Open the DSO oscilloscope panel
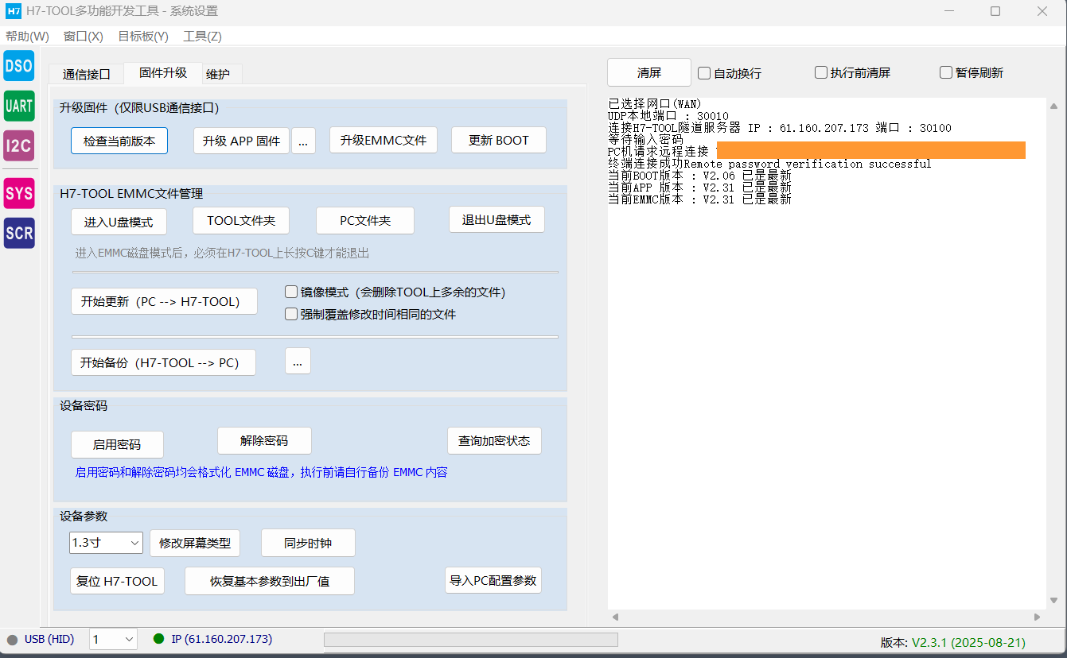This screenshot has height=658, width=1067. [x=18, y=66]
